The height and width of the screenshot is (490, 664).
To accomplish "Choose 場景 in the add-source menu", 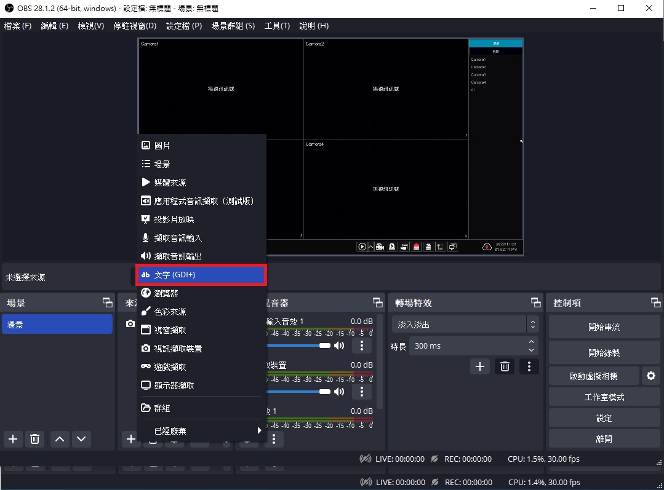I will tap(201, 164).
